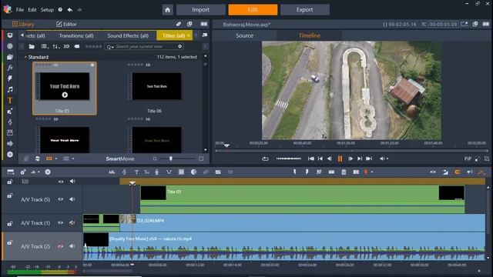The width and height of the screenshot is (493, 277).
Task: Open the Library panel tab
Action: tap(23, 24)
